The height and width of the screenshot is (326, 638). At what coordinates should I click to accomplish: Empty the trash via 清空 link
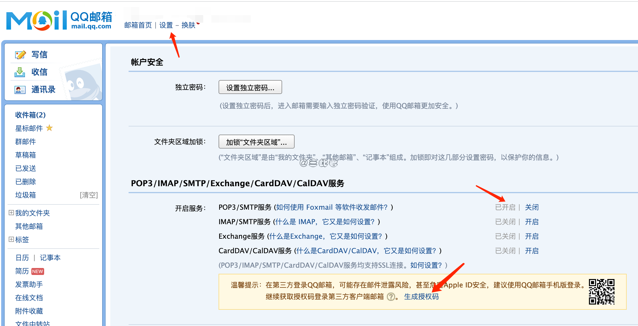click(89, 195)
